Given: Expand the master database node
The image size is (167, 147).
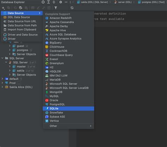Looking at the screenshot, I should tap(10, 66).
